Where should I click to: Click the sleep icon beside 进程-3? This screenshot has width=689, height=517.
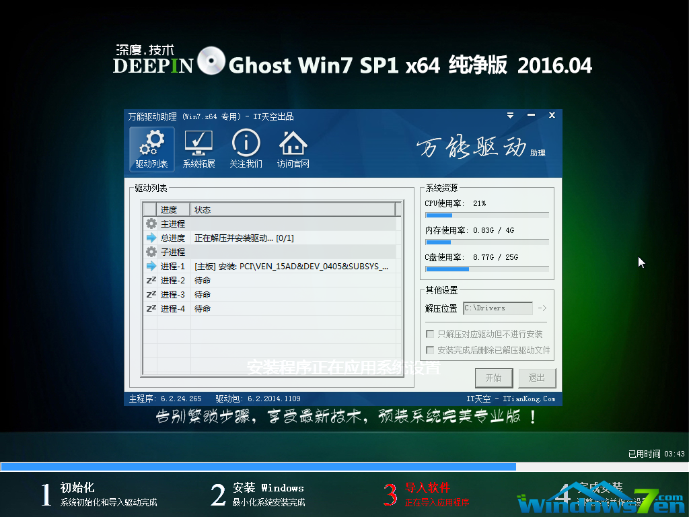[151, 294]
